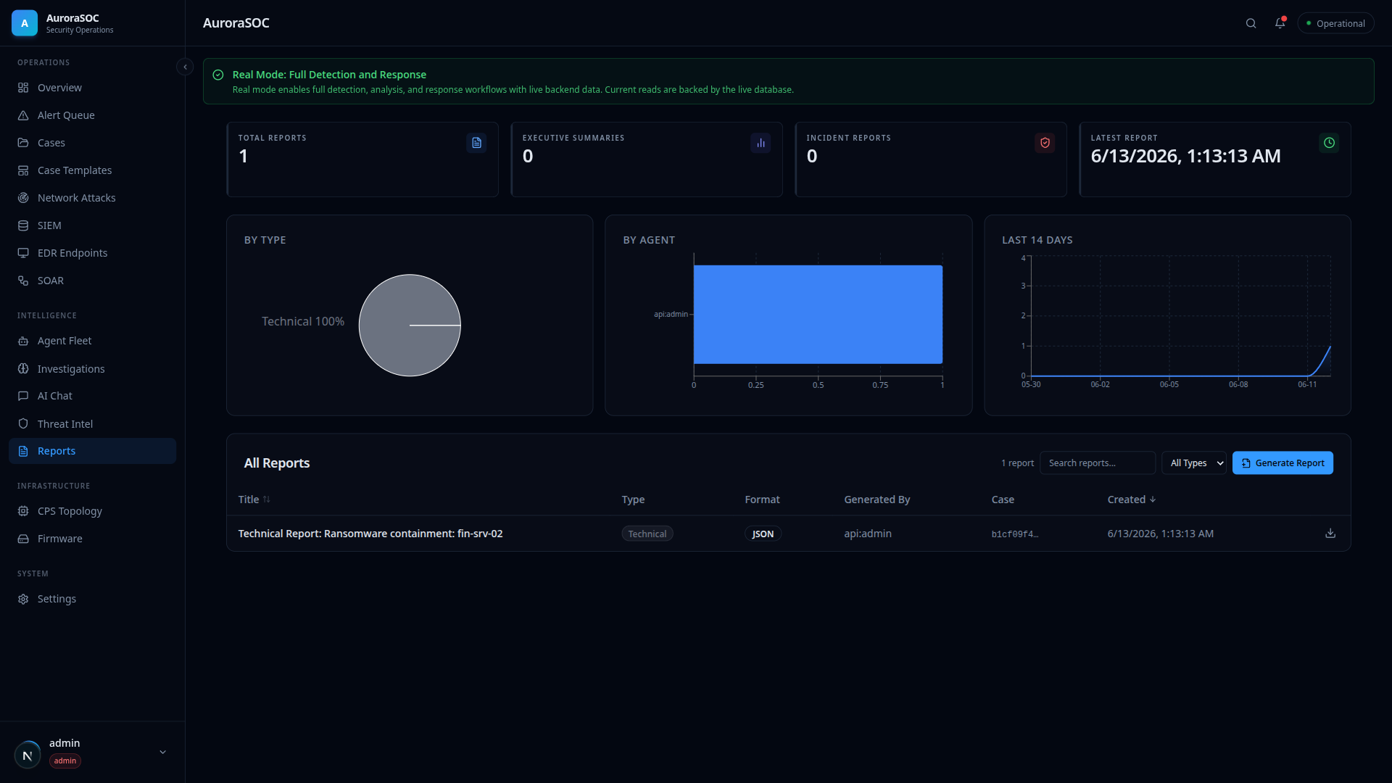
Task: Click the red admin role badge
Action: click(65, 761)
